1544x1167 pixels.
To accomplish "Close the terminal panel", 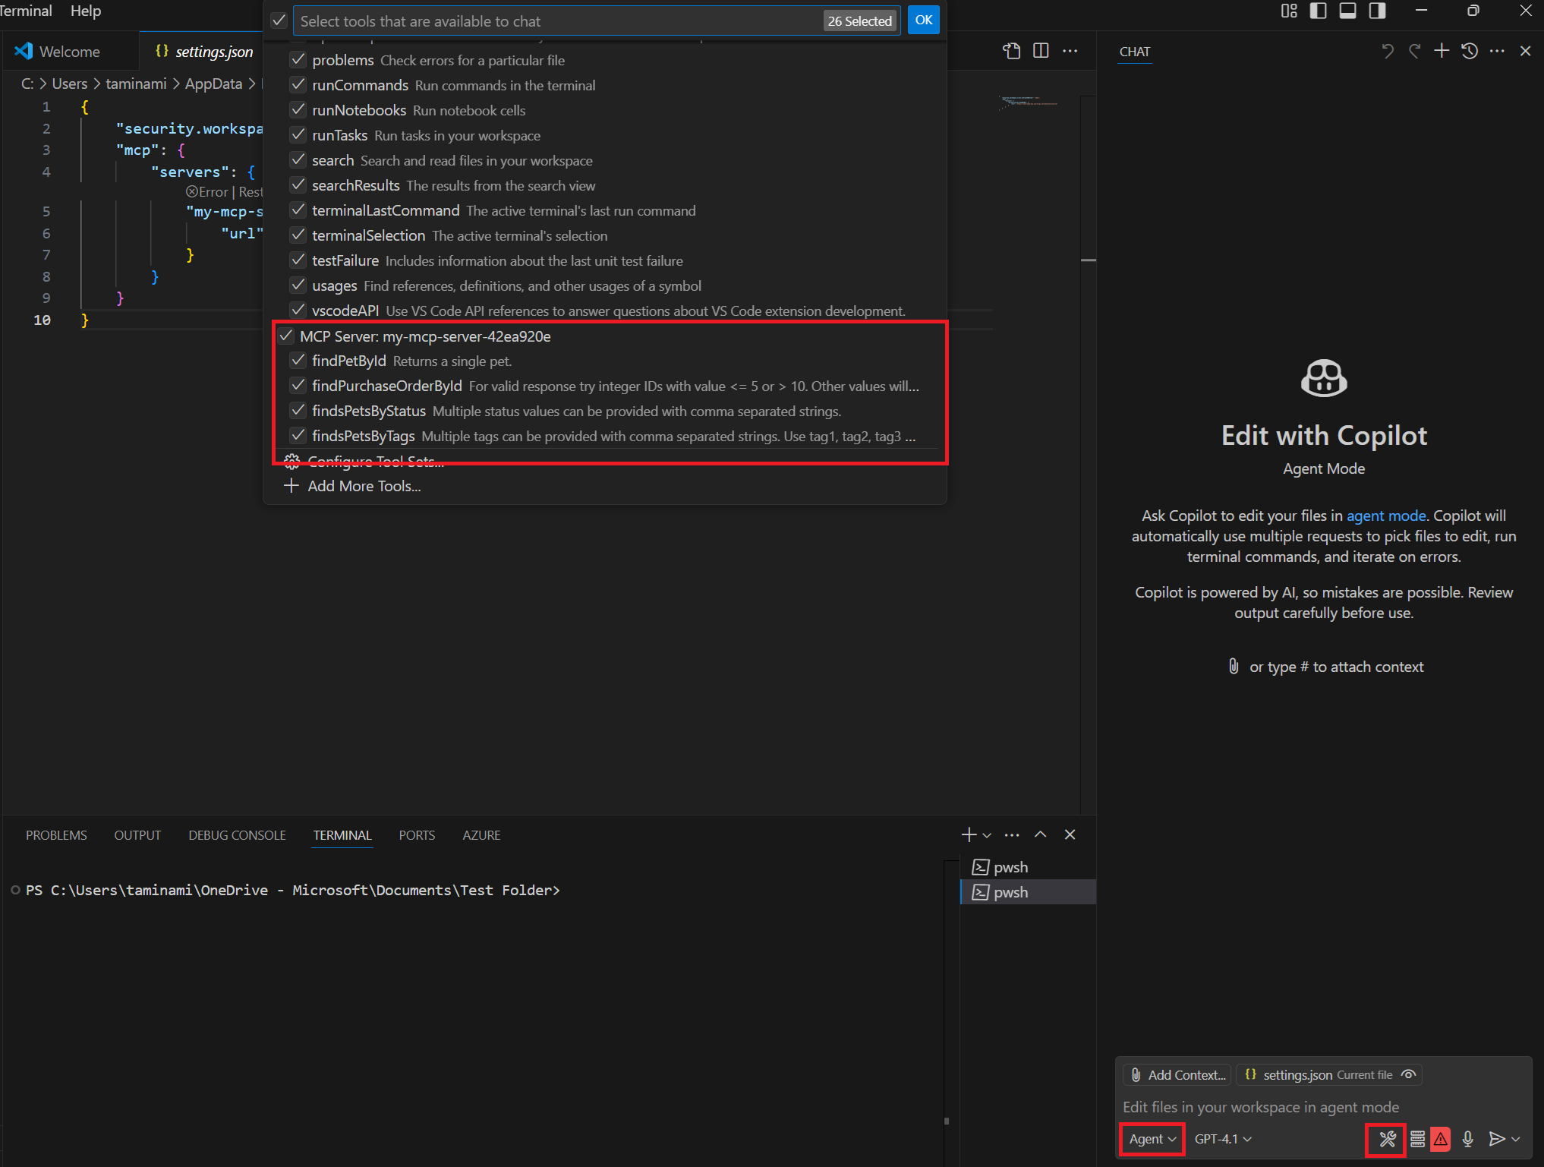I will point(1070,834).
